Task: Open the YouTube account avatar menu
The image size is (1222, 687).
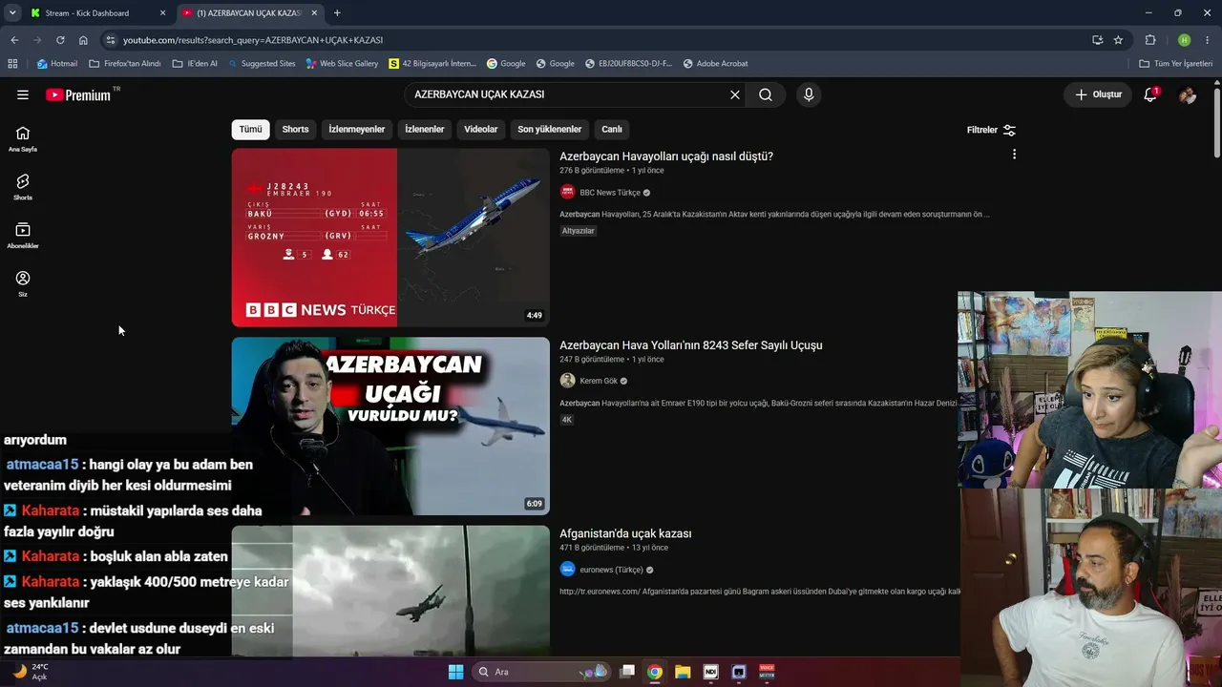Action: point(1188,94)
